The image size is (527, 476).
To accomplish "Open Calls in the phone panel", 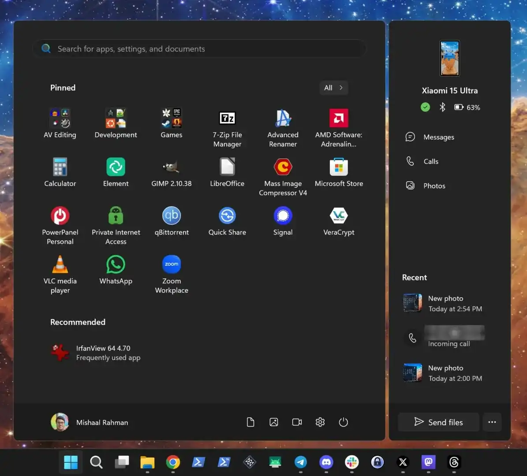I will [x=430, y=161].
